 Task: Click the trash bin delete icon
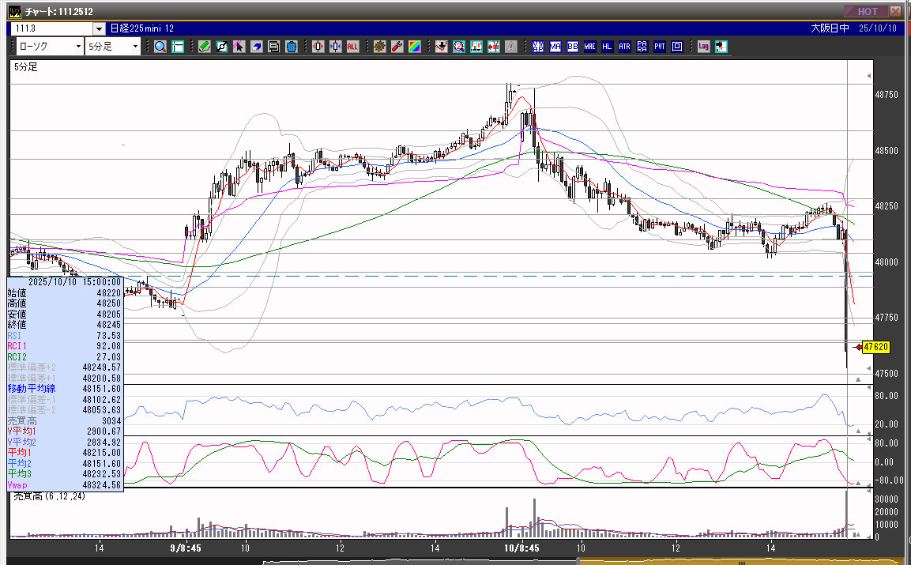click(291, 47)
